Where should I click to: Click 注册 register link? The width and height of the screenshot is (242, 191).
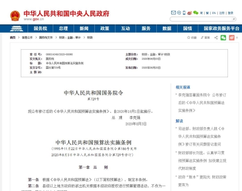tap(222, 13)
